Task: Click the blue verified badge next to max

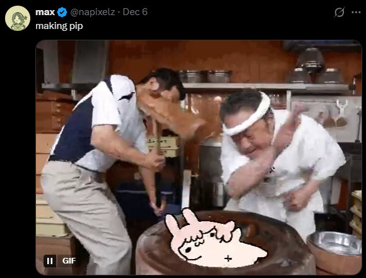Action: [x=62, y=12]
